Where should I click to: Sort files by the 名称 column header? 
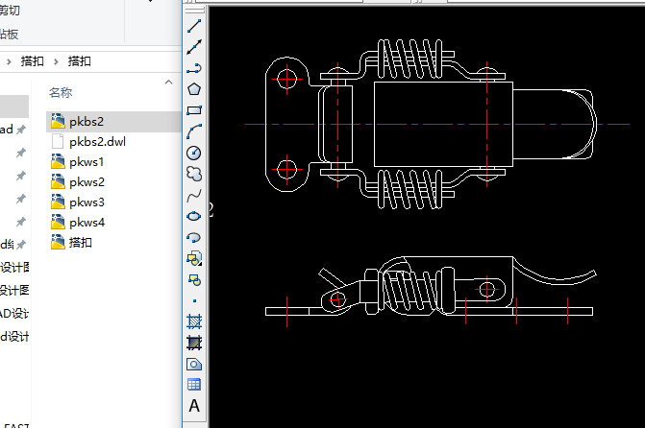pyautogui.click(x=60, y=92)
